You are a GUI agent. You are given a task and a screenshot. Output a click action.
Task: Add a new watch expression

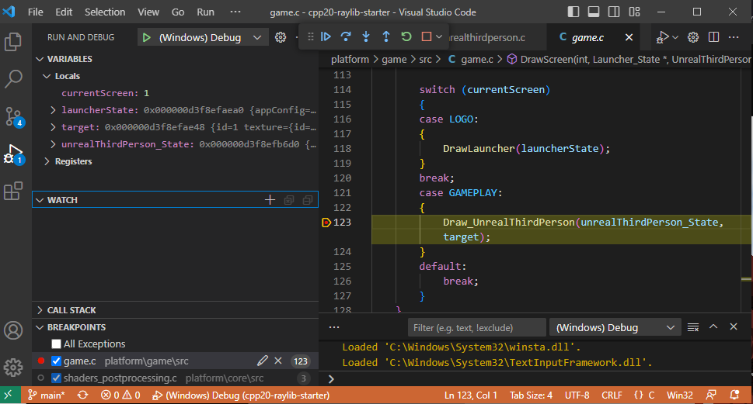click(270, 200)
